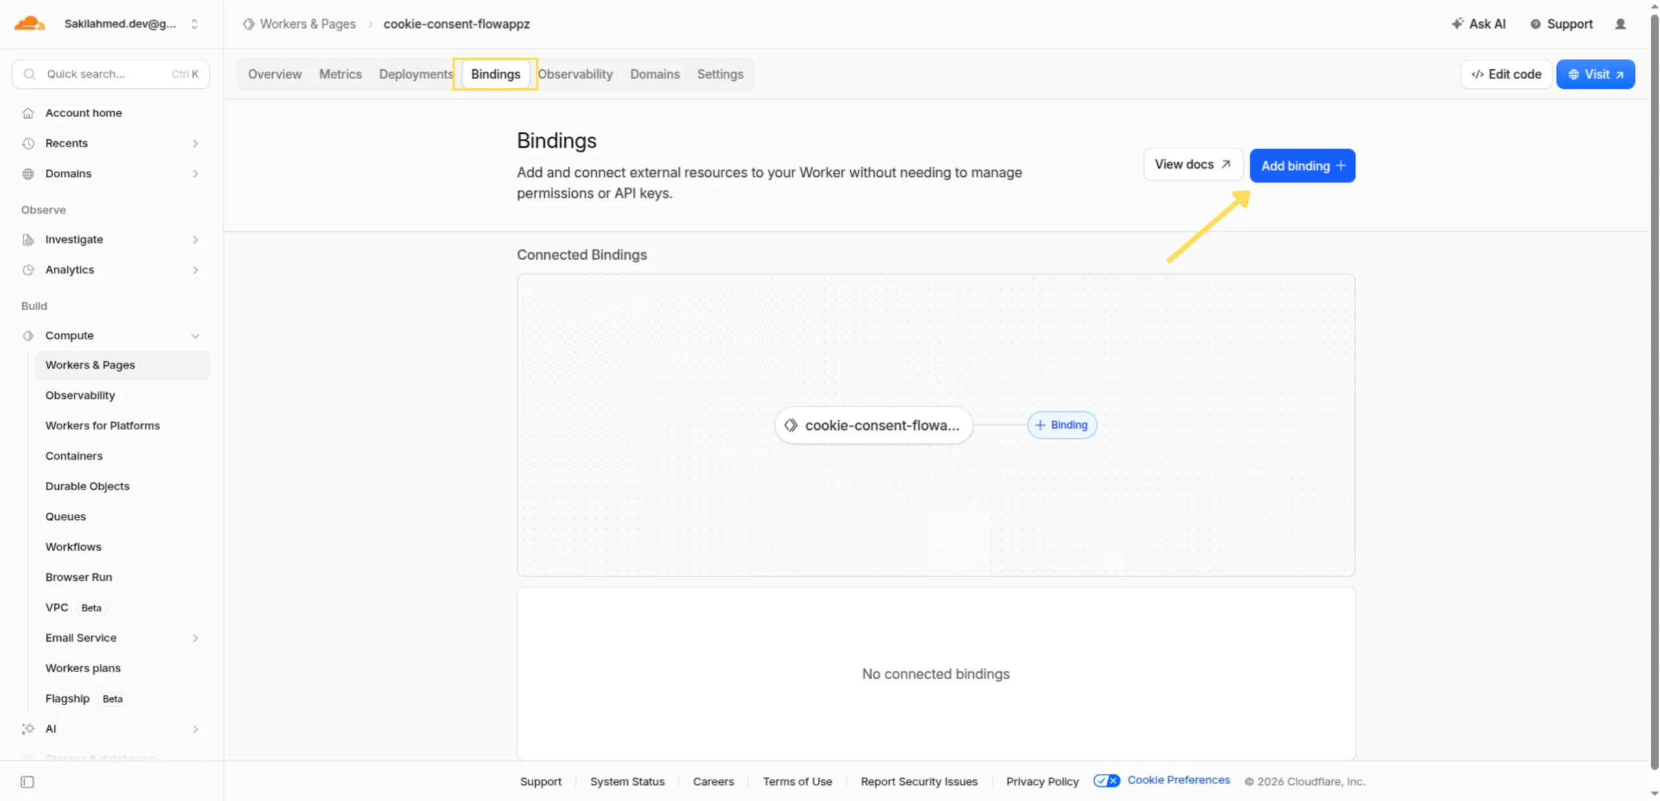Click the No connected bindings text
The width and height of the screenshot is (1660, 801).
coord(936,674)
